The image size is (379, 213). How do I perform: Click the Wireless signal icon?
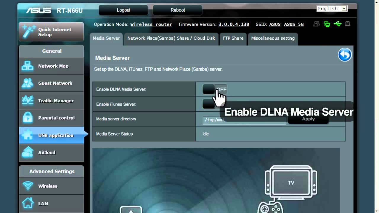(x=28, y=186)
